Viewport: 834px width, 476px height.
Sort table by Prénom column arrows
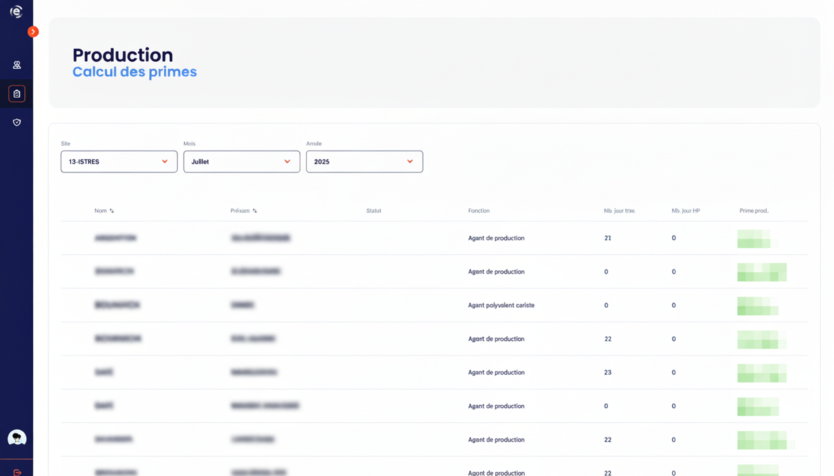(255, 211)
